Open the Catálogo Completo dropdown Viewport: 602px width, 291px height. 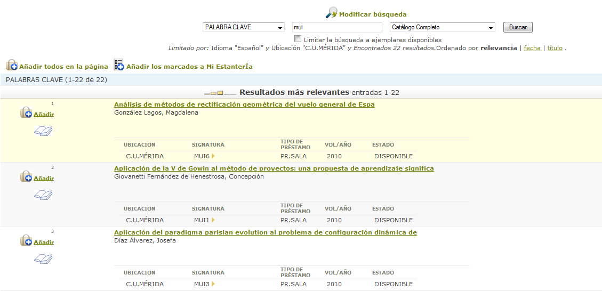click(442, 27)
